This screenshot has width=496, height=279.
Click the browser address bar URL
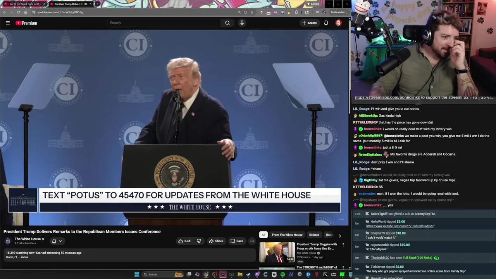tap(60, 12)
